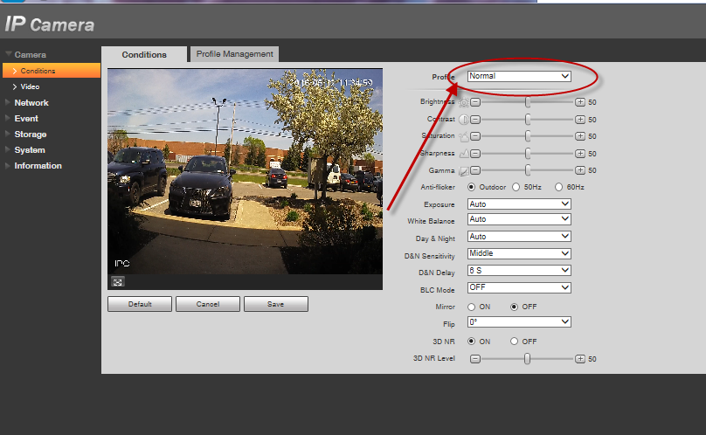Viewport: 706px width, 435px height.
Task: Expand the BLC Mode dropdown
Action: (x=519, y=287)
